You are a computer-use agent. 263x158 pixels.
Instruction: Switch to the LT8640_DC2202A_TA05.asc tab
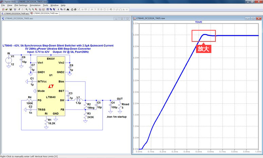click(16, 14)
